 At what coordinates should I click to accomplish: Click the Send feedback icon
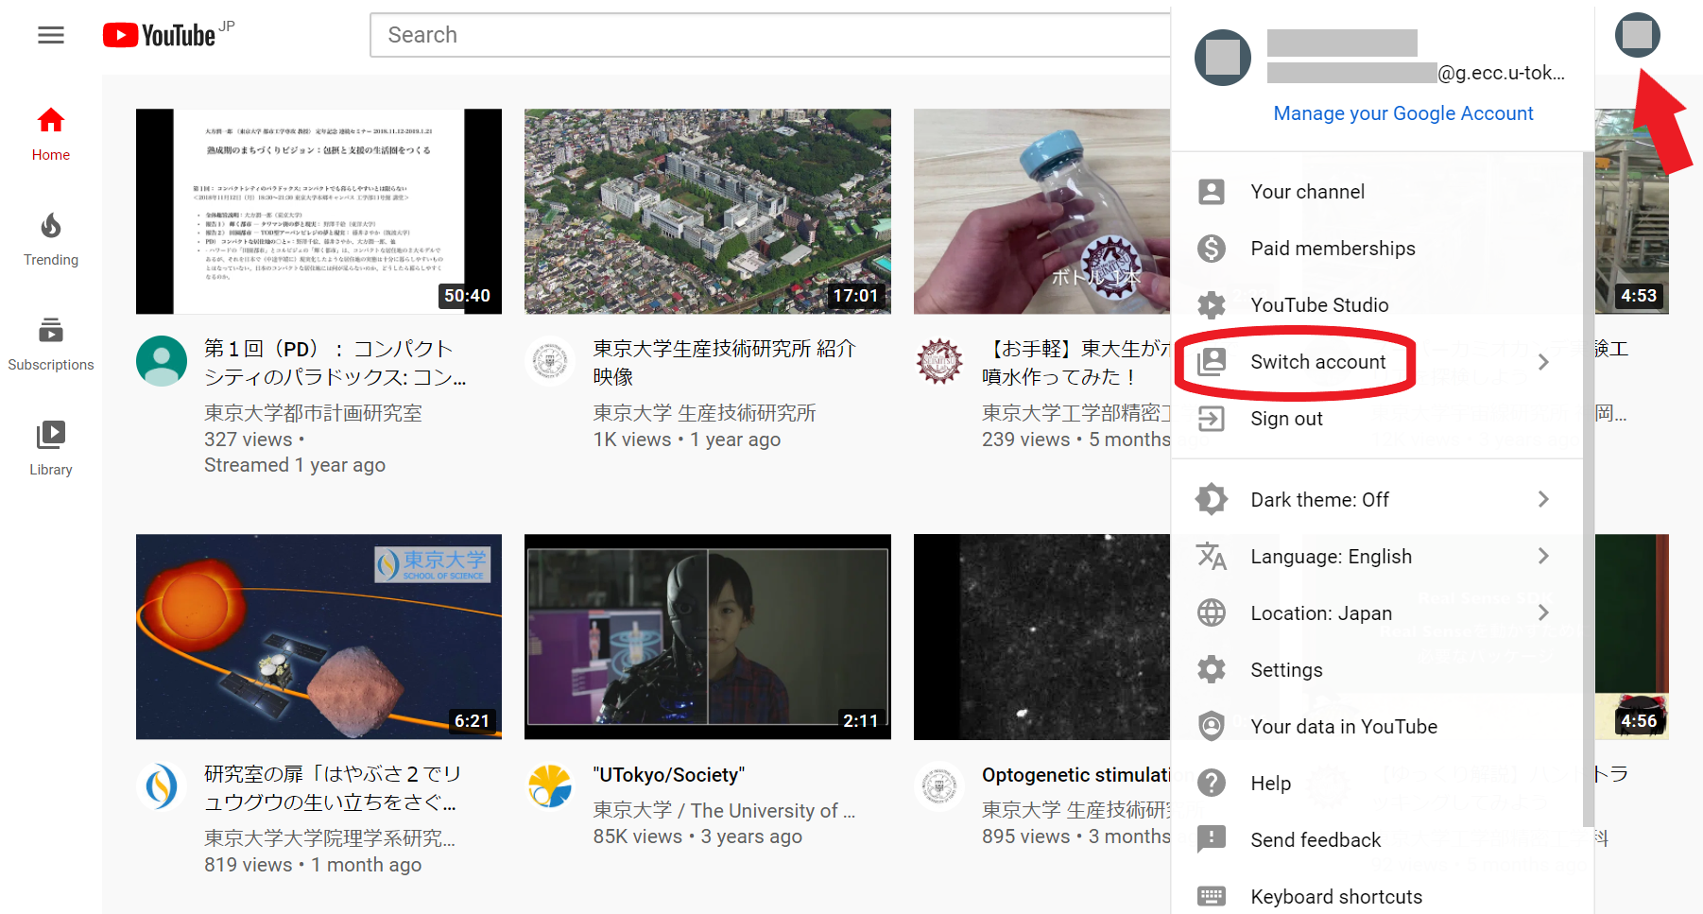pyautogui.click(x=1212, y=839)
